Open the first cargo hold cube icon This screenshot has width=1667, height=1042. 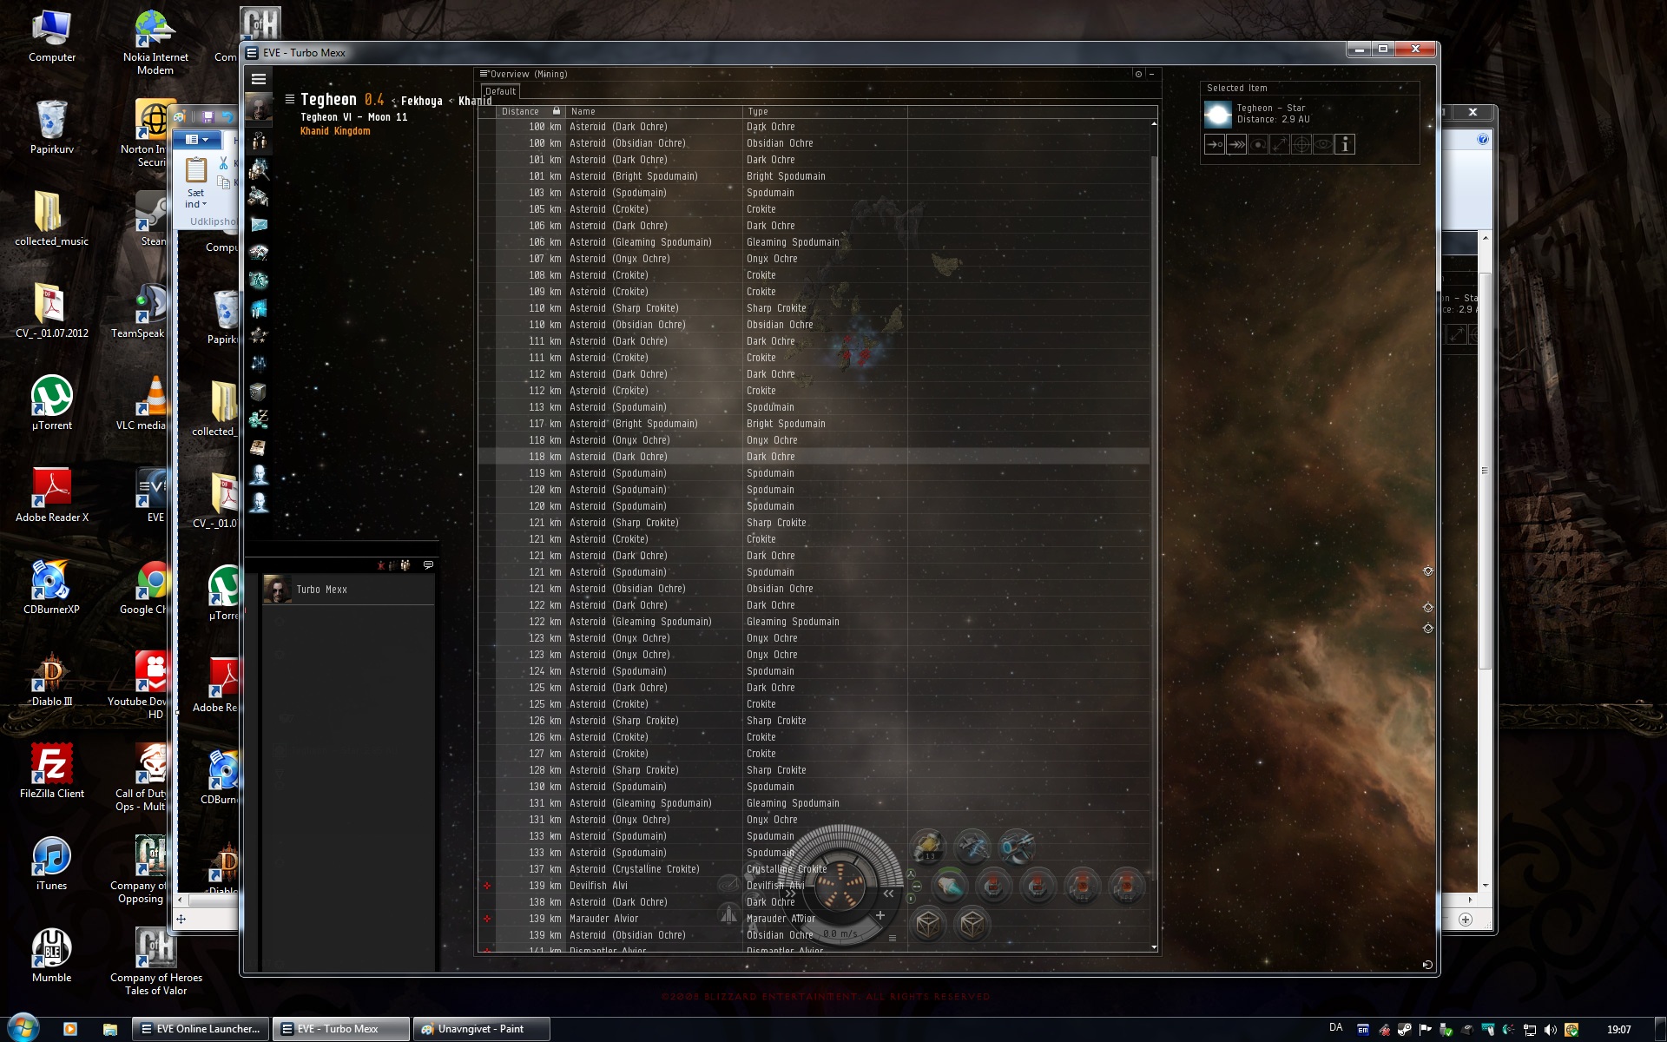pos(928,924)
